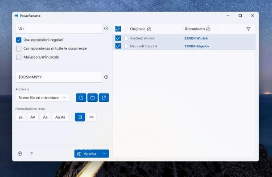Click the Applica button
This screenshot has height=177, width=272.
click(87, 153)
